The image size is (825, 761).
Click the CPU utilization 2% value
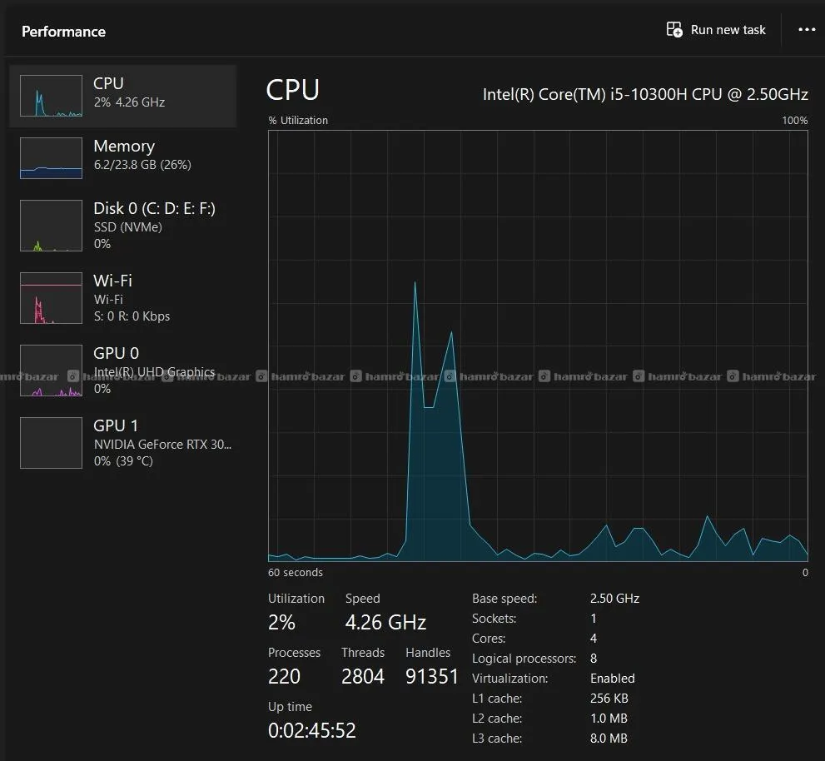pos(281,622)
